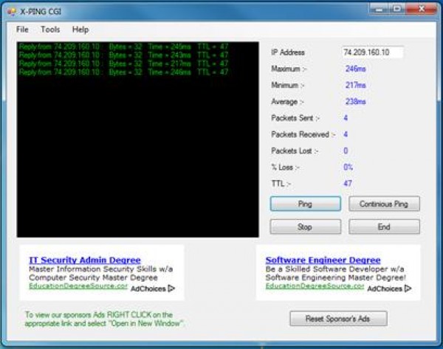Open the Help menu
The width and height of the screenshot is (443, 349).
[80, 30]
